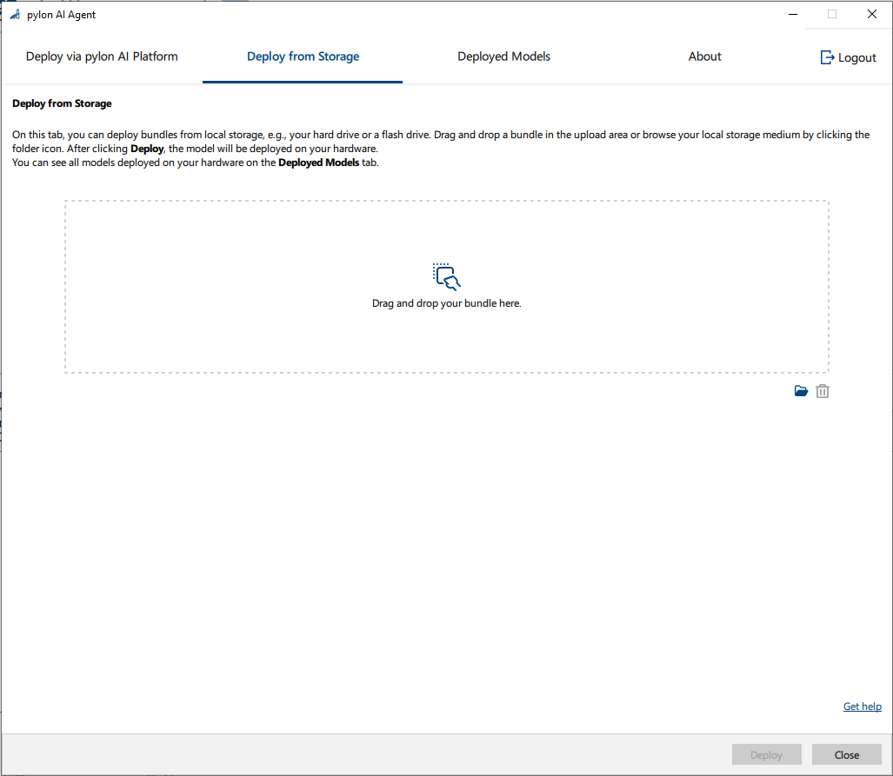Click the drag-and-drop bundle icon
Screen dimensions: 893x776
[447, 276]
